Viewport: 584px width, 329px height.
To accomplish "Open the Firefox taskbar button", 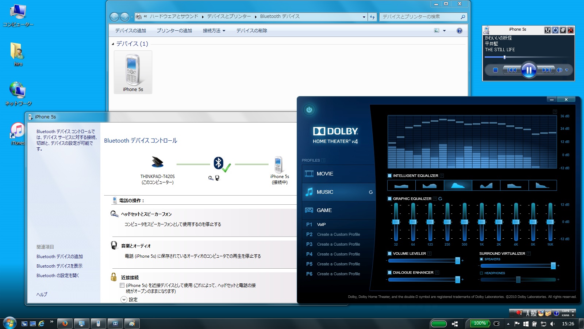I will [x=65, y=324].
